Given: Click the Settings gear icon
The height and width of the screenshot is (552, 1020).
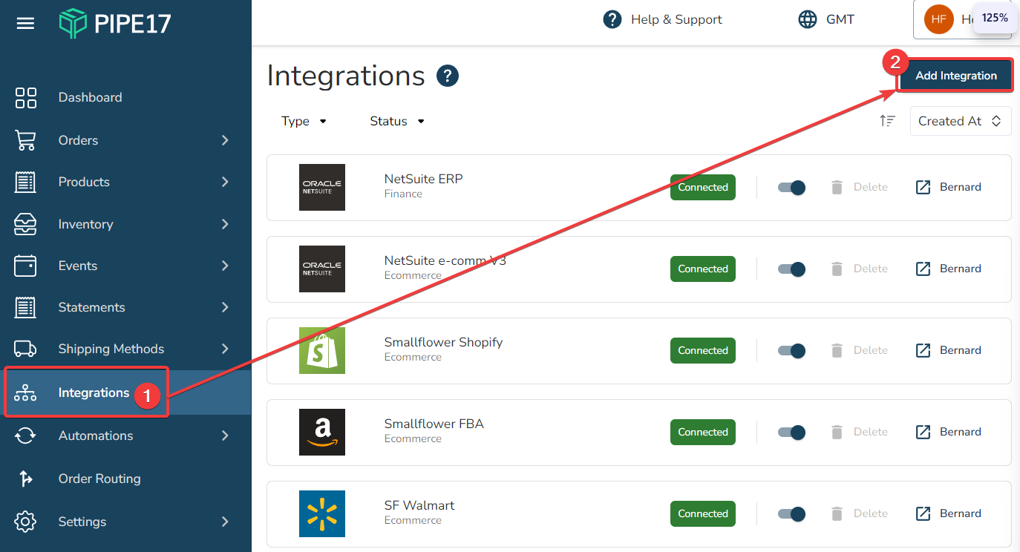Looking at the screenshot, I should 25,522.
